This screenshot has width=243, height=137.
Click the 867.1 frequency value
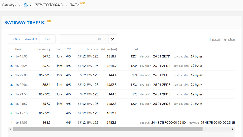[x=47, y=66]
